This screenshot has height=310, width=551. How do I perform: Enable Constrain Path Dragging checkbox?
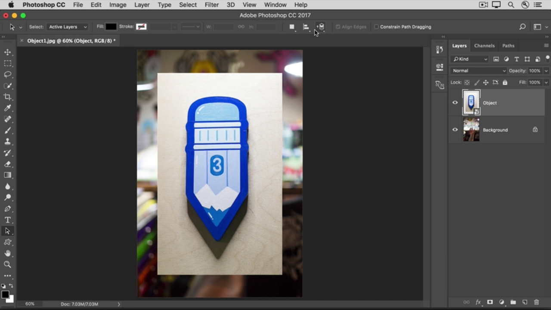[376, 27]
